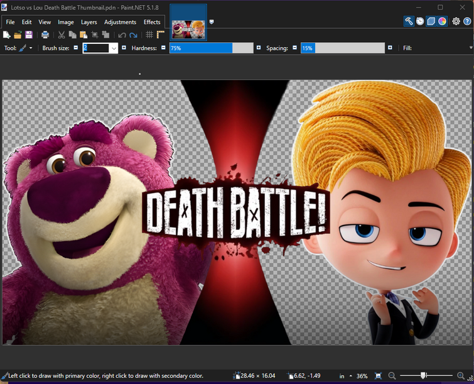Expand the image list arrow
This screenshot has height=384, width=474.
pyautogui.click(x=212, y=22)
